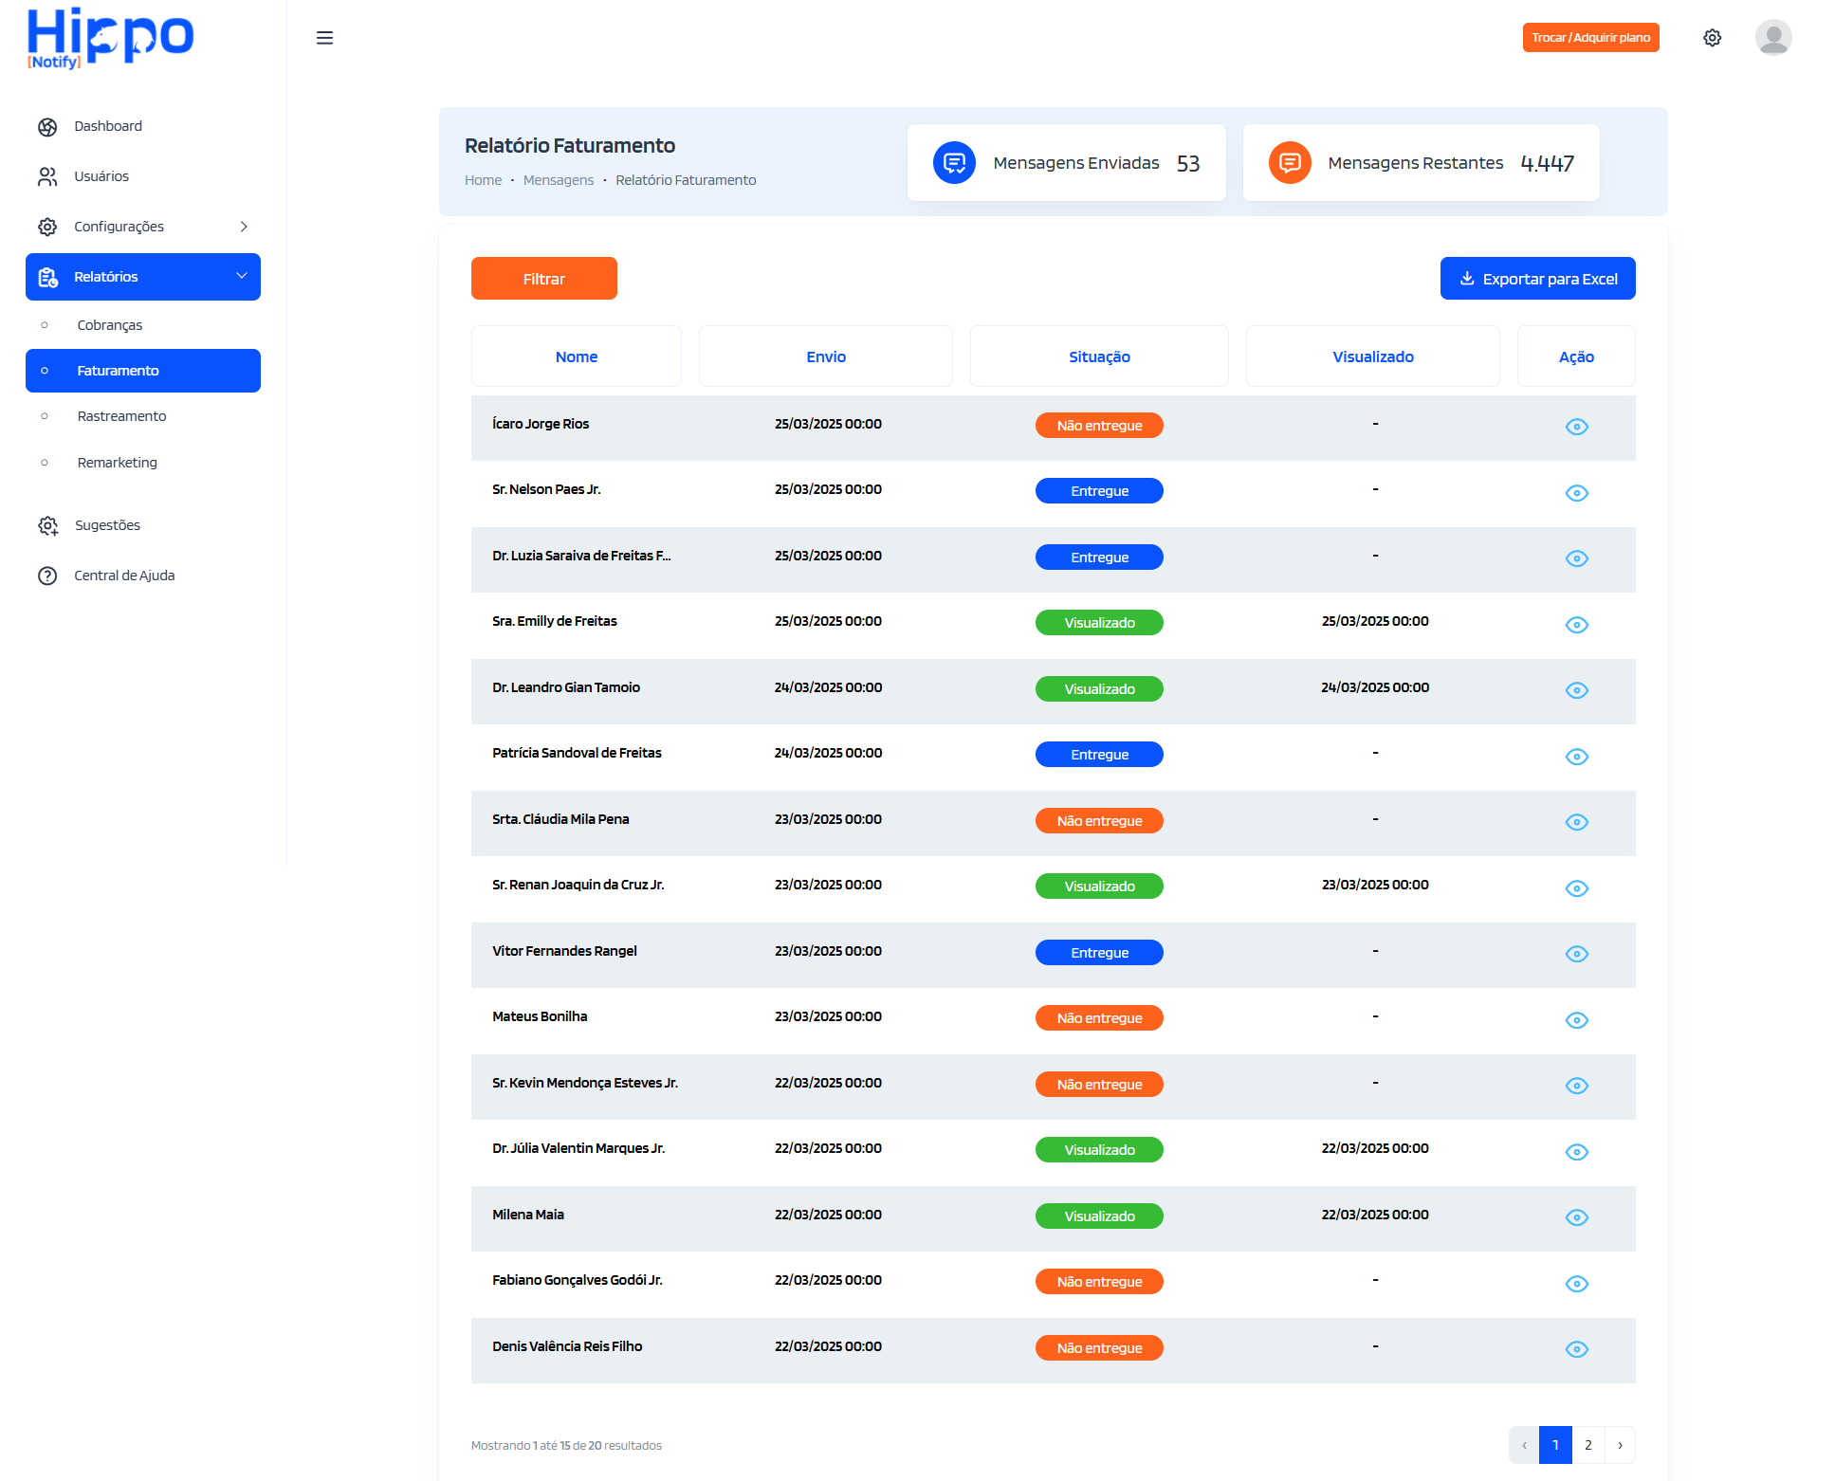Open the Dashboard section icon

(47, 126)
